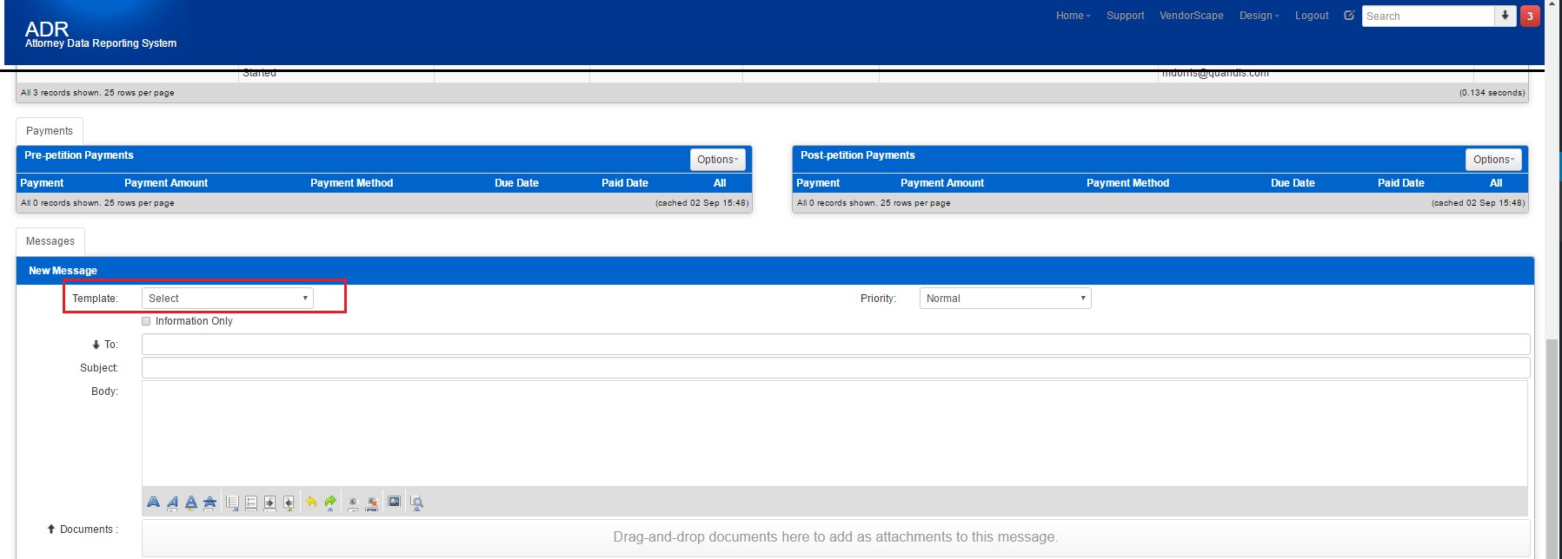This screenshot has height=559, width=1562.
Task: Click the down arrow beside Search box
Action: point(1506,16)
